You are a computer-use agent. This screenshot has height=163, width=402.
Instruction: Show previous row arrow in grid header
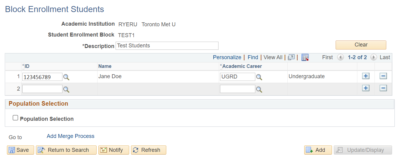click(x=340, y=57)
